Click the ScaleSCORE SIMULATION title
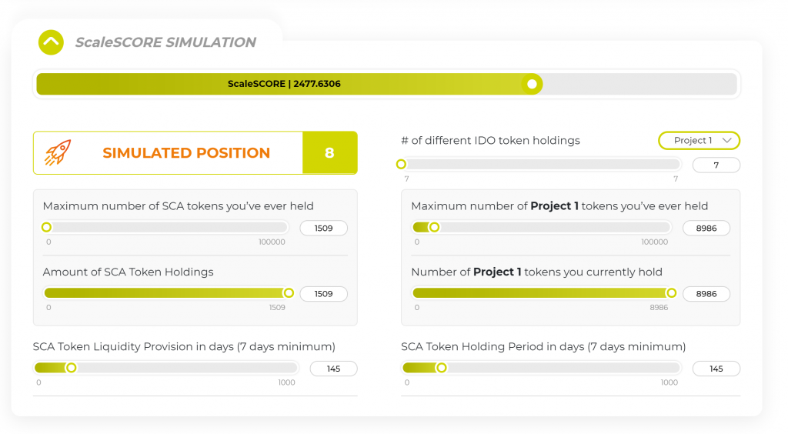 click(x=165, y=42)
